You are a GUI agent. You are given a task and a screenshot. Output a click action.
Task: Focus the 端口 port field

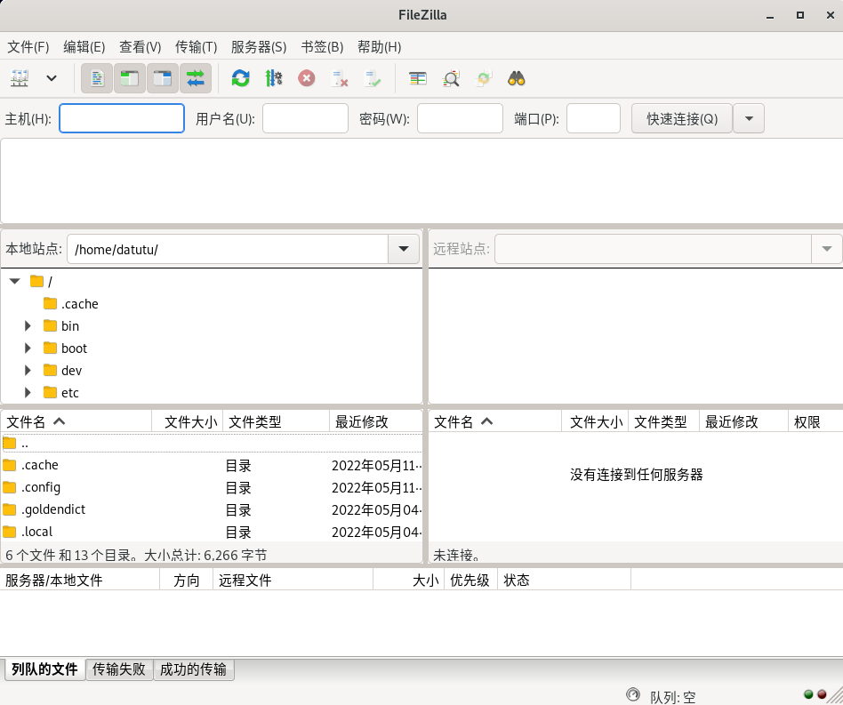point(593,118)
